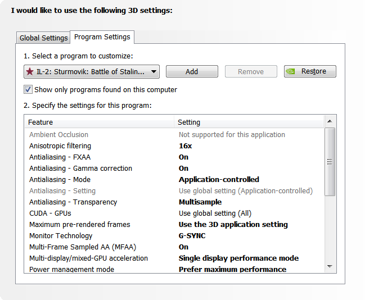Image resolution: width=365 pixels, height=300 pixels.
Task: Click Use global setting (Application-controlled) value
Action: coord(246,190)
